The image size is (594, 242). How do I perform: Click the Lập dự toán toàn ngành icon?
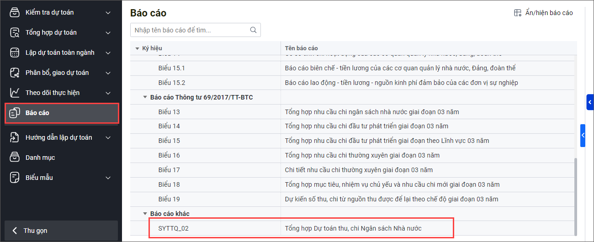coord(15,53)
